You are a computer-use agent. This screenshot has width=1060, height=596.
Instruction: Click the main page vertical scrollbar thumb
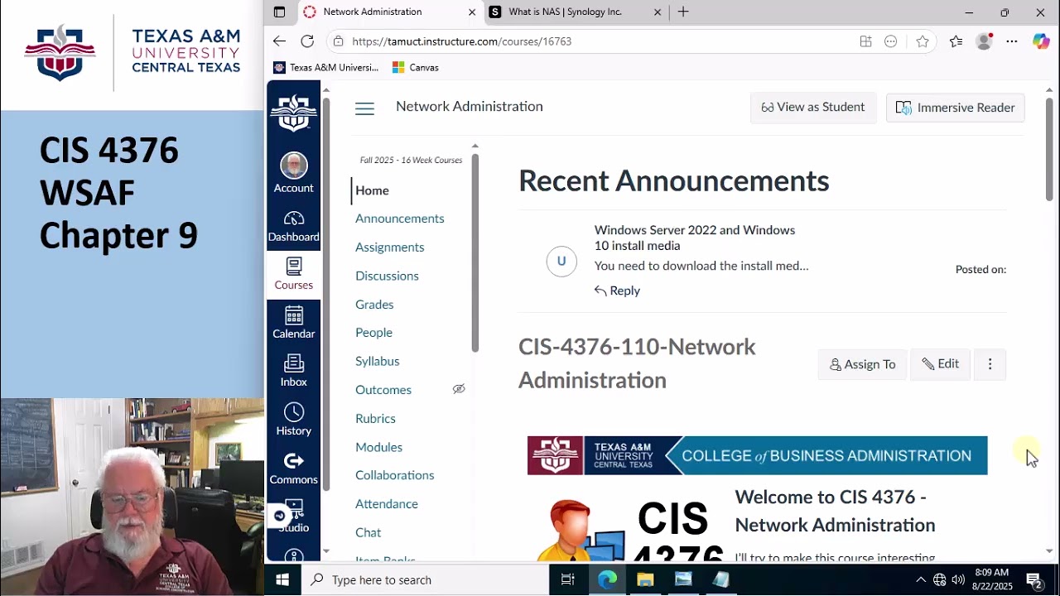point(1049,149)
